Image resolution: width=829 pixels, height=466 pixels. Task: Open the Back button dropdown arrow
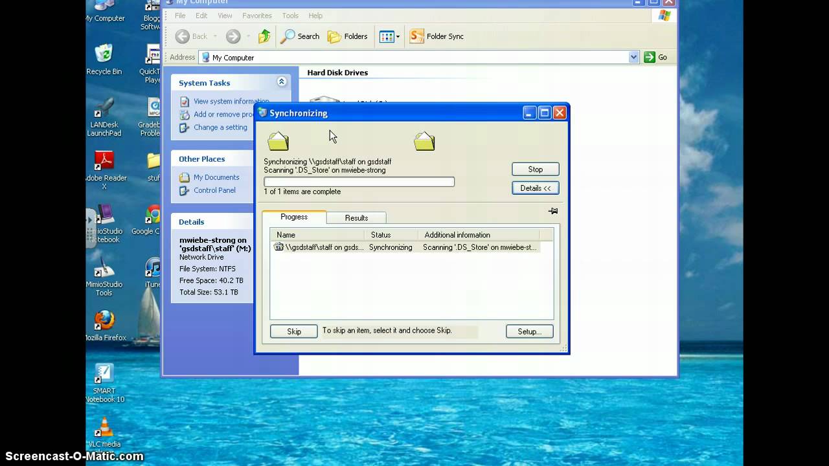pos(215,36)
